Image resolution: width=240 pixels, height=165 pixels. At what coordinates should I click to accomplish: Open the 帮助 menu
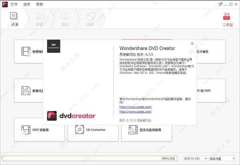pyautogui.click(x=40, y=4)
